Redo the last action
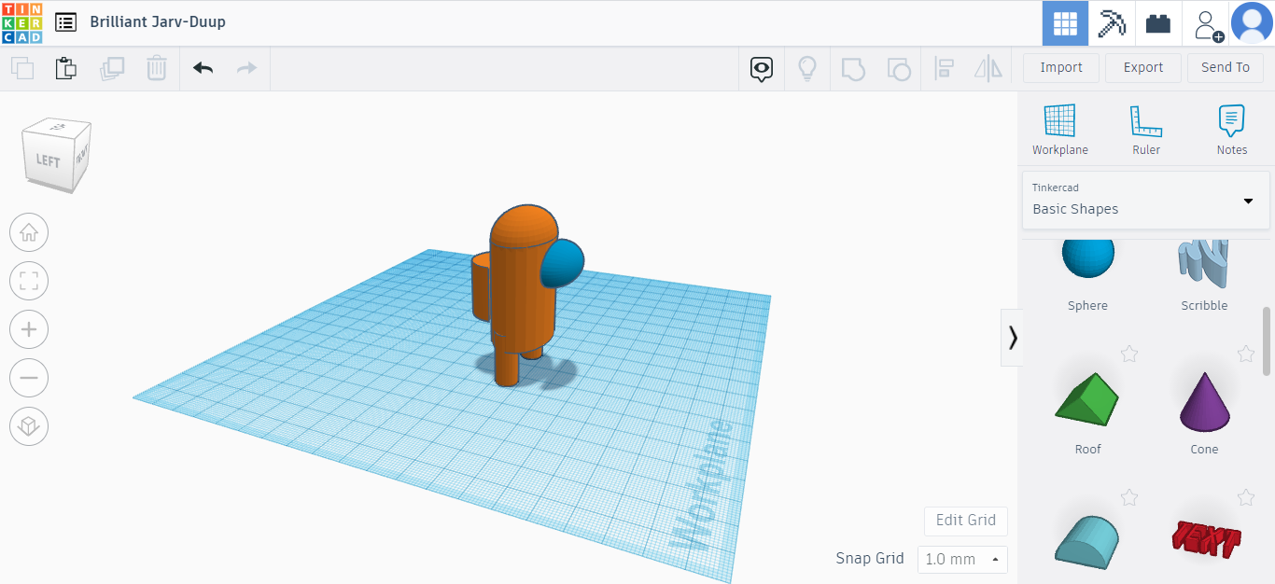The width and height of the screenshot is (1275, 584). [x=246, y=68]
